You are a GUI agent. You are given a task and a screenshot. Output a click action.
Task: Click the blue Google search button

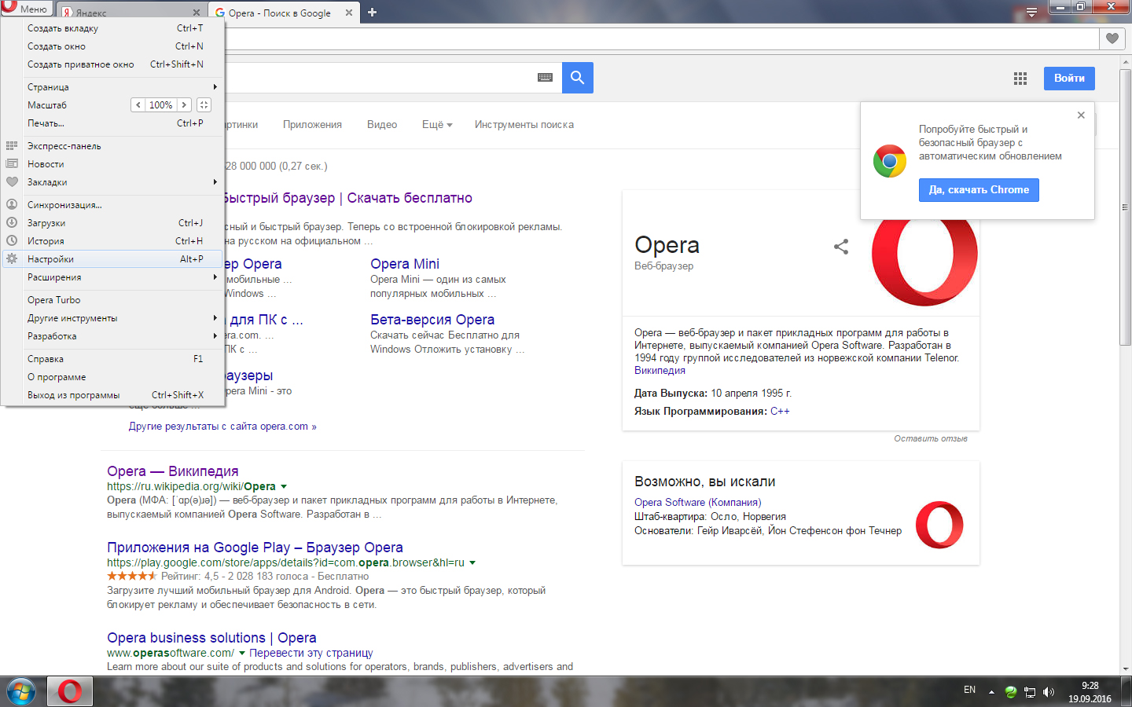pos(578,78)
